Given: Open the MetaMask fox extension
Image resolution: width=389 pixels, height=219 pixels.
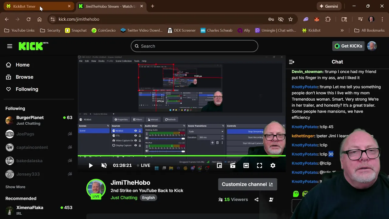Looking at the screenshot, I should click(x=317, y=19).
